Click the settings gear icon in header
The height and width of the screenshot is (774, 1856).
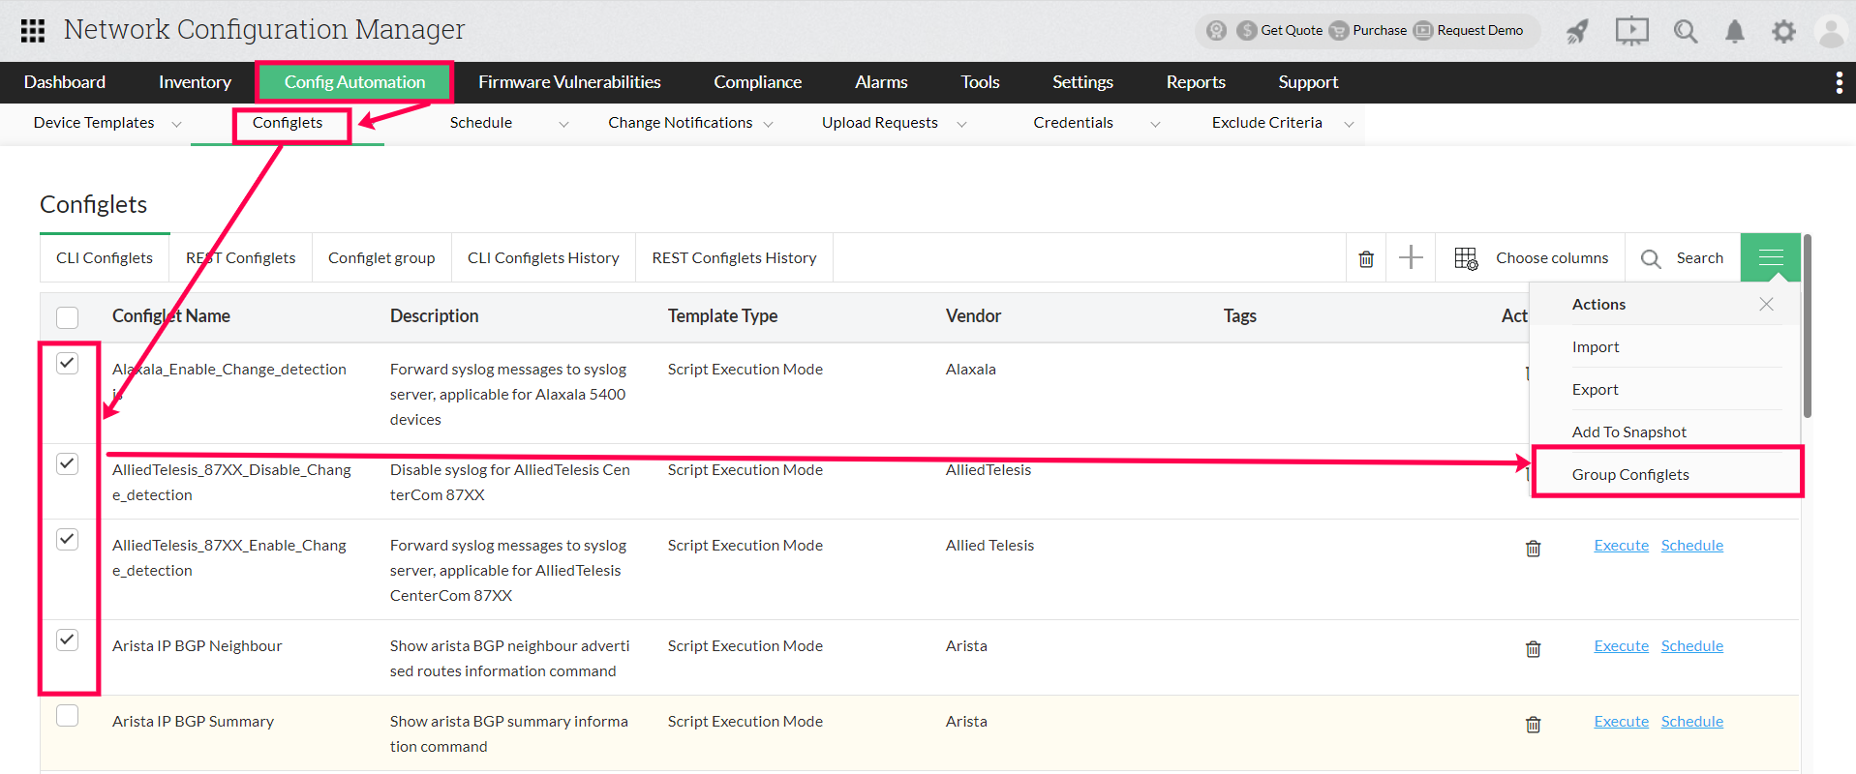pos(1782,32)
